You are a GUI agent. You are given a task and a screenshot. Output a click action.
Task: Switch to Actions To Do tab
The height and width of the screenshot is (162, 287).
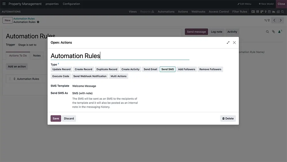point(18,56)
